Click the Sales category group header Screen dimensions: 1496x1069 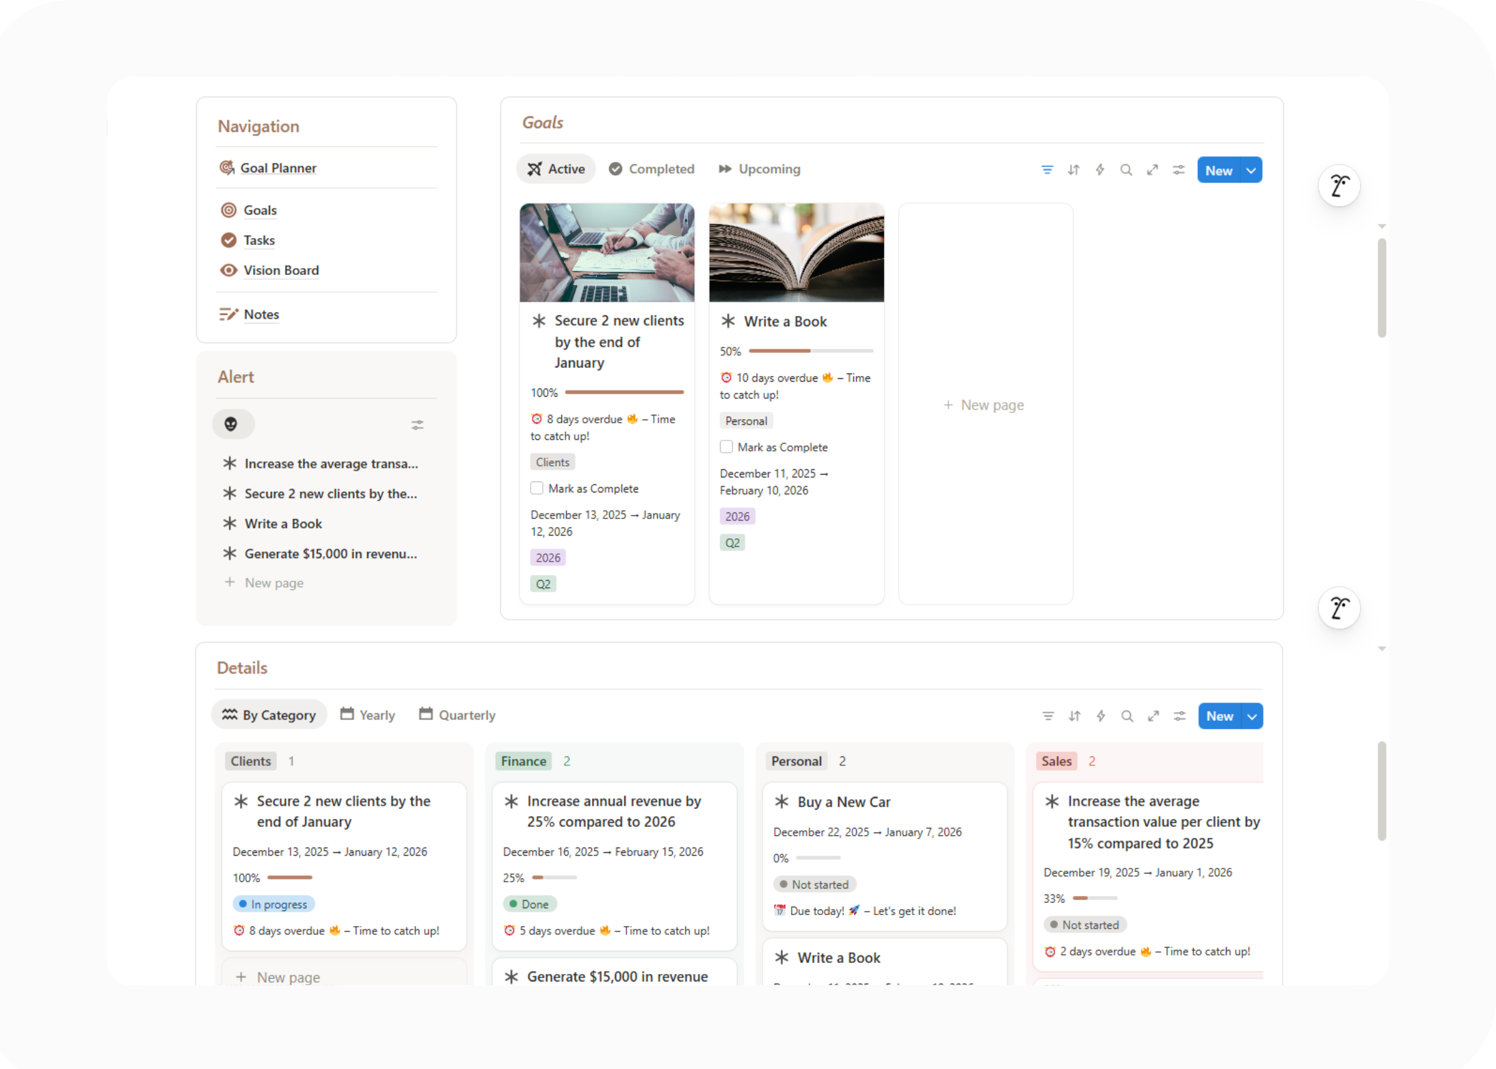tap(1056, 761)
